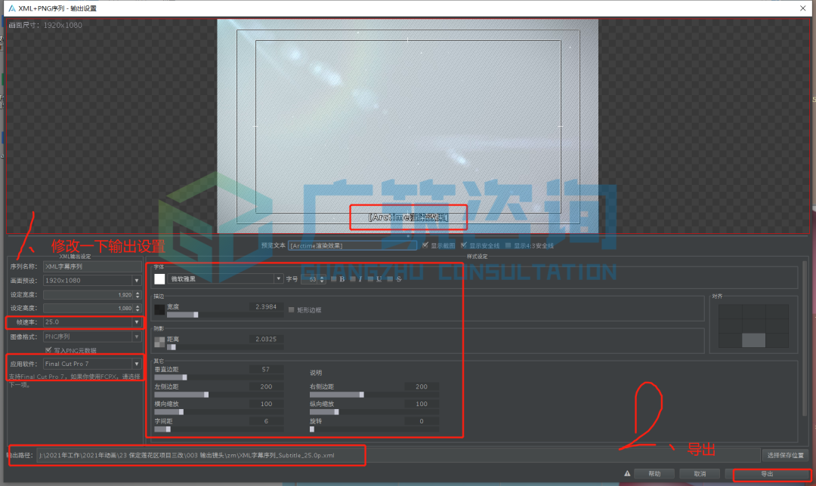Select the bottom-center cell of alignment grid

click(753, 340)
